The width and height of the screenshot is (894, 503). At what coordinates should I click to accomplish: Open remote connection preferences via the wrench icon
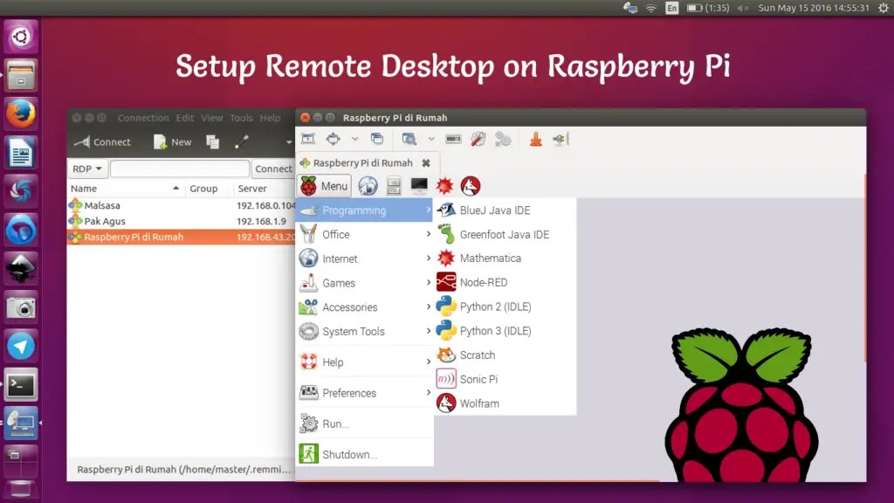(x=477, y=138)
